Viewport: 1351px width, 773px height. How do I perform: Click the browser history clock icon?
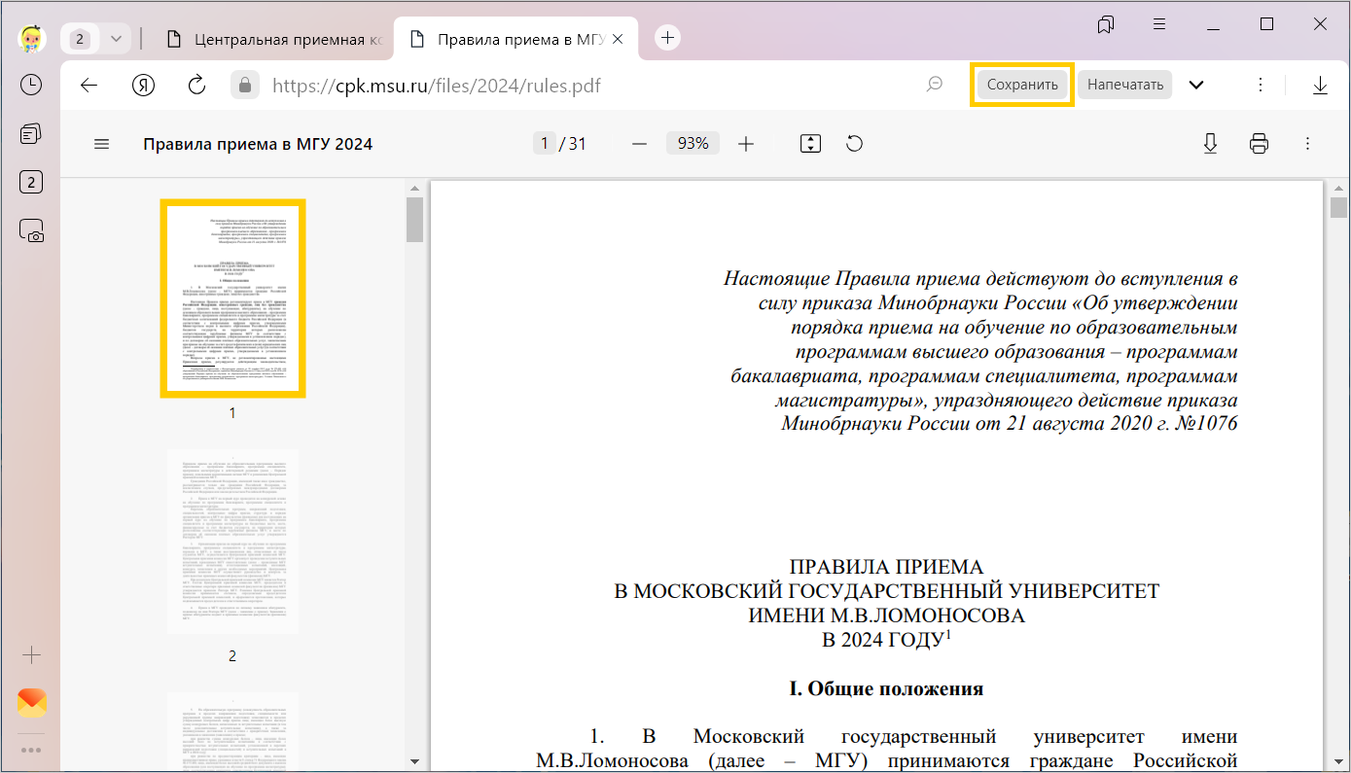click(31, 85)
